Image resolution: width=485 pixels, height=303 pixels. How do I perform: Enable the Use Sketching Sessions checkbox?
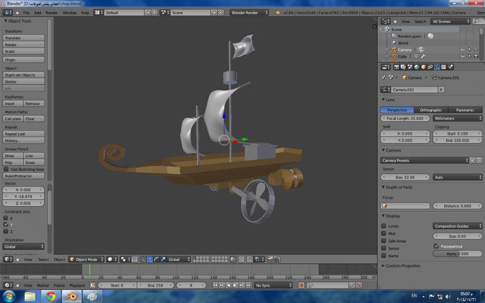[6, 169]
